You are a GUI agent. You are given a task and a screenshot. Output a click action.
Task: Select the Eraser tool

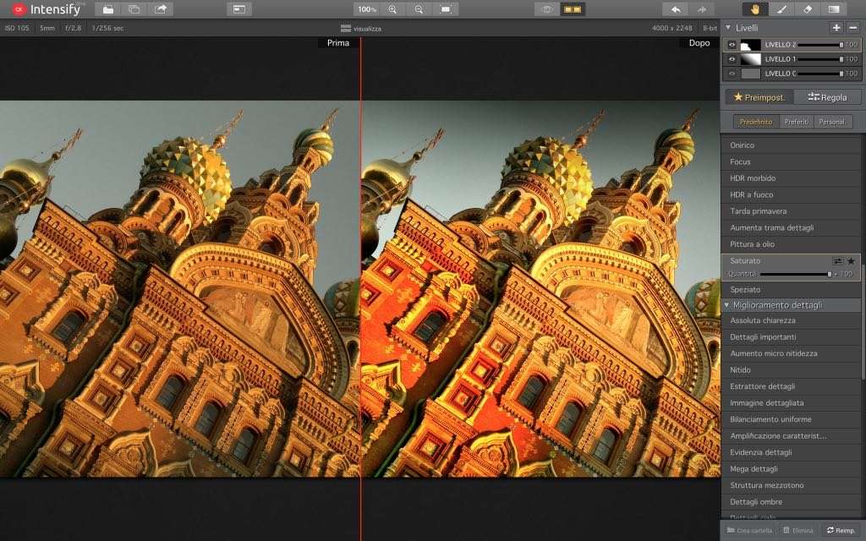(x=808, y=9)
